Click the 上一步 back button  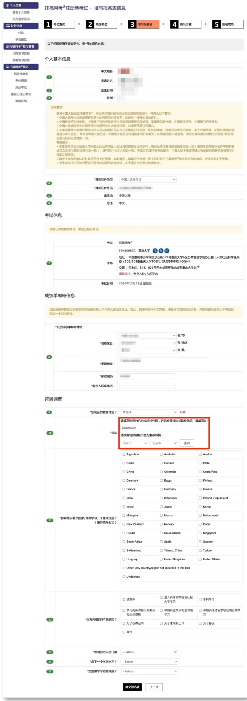tap(154, 687)
